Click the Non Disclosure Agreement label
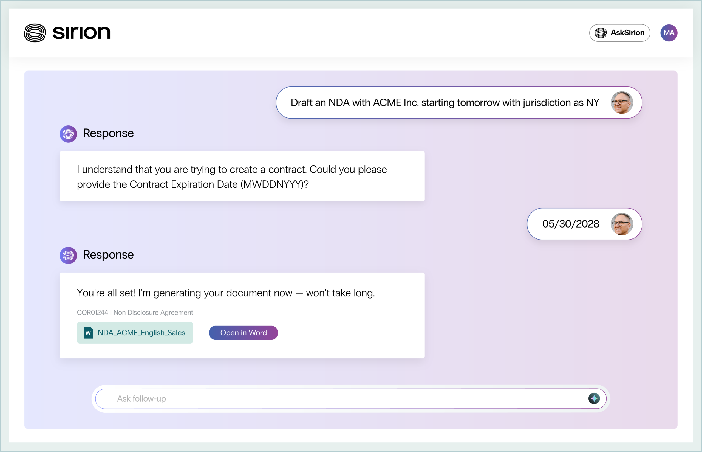 (x=153, y=313)
